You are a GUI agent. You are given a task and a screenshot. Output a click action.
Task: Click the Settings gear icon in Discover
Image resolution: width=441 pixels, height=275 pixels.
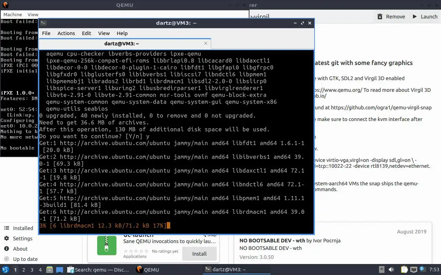point(6,239)
